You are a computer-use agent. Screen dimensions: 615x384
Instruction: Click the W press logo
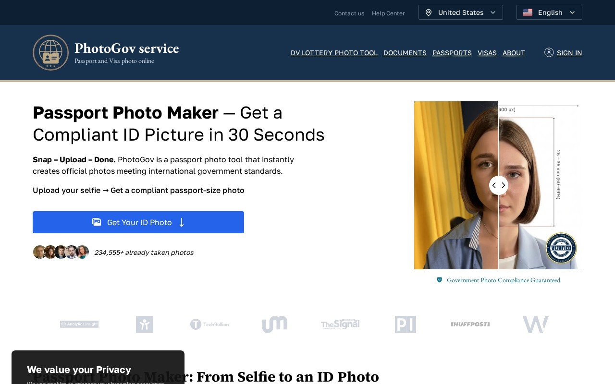point(536,324)
